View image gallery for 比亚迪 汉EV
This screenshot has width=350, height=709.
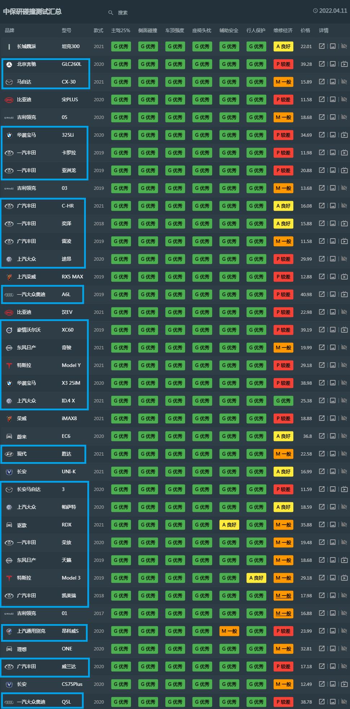[x=333, y=312]
